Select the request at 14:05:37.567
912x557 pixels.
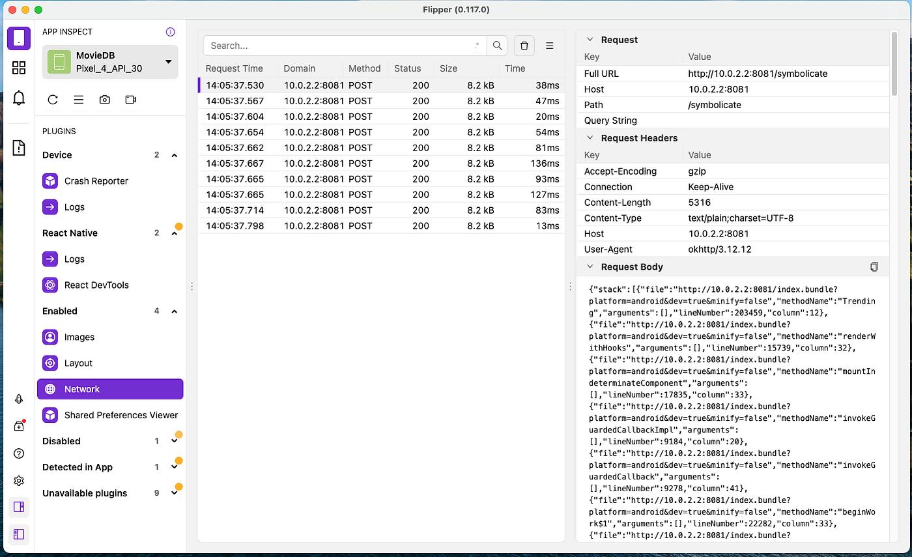382,101
